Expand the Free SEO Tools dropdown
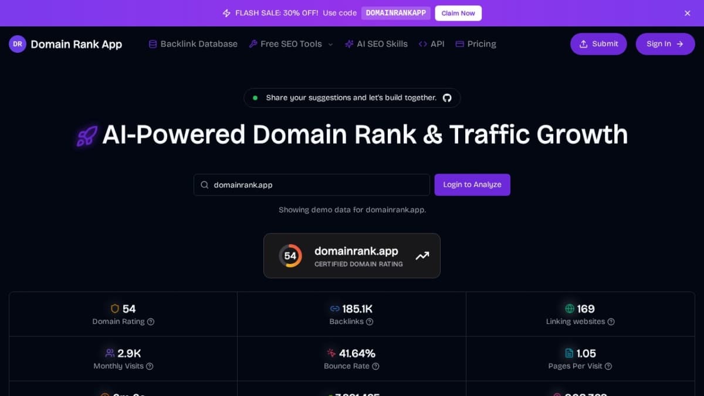 (x=291, y=43)
